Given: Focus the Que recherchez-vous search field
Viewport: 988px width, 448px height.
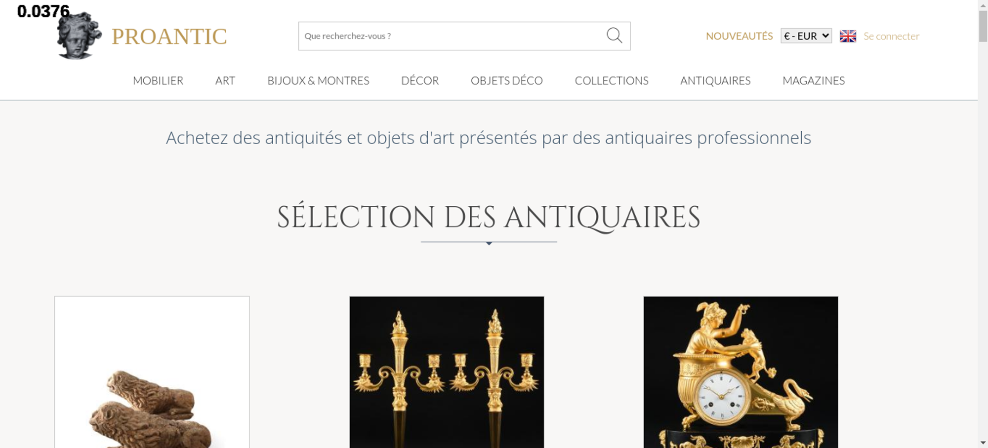Looking at the screenshot, I should [x=452, y=36].
